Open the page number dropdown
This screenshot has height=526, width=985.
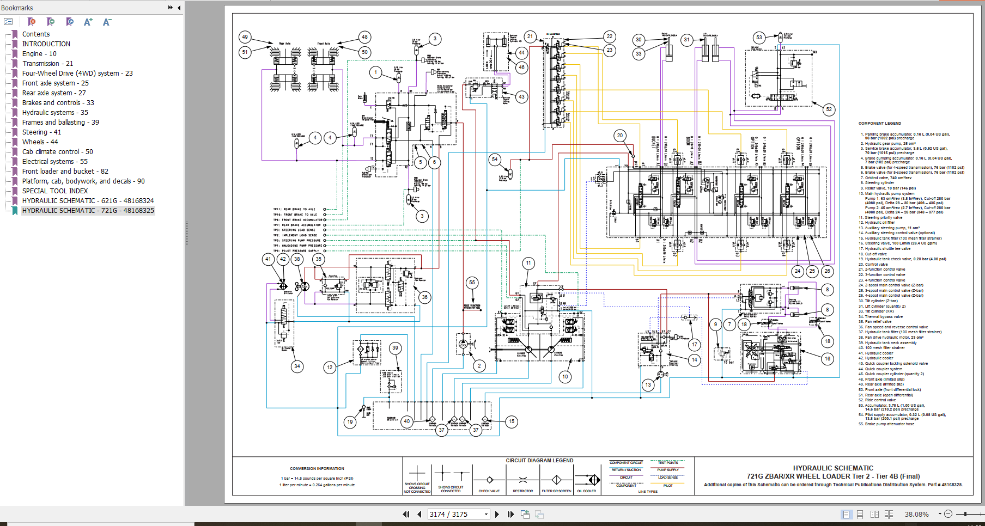tap(487, 514)
